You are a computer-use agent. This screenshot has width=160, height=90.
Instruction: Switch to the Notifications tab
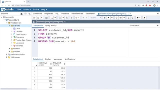click(x=70, y=59)
